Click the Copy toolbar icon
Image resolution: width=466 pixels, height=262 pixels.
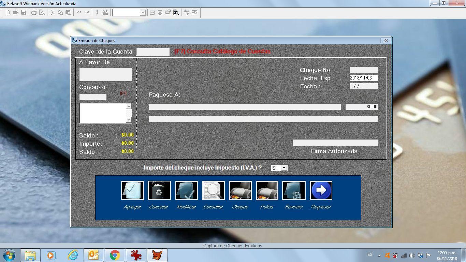coord(60,12)
